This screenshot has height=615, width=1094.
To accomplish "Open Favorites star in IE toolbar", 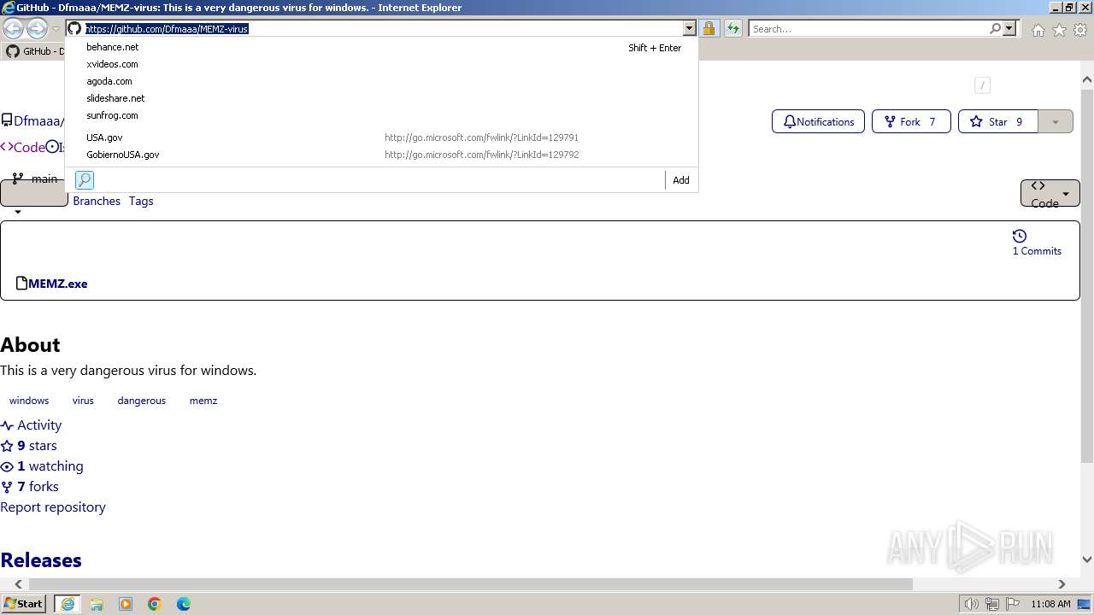I will pyautogui.click(x=1059, y=30).
